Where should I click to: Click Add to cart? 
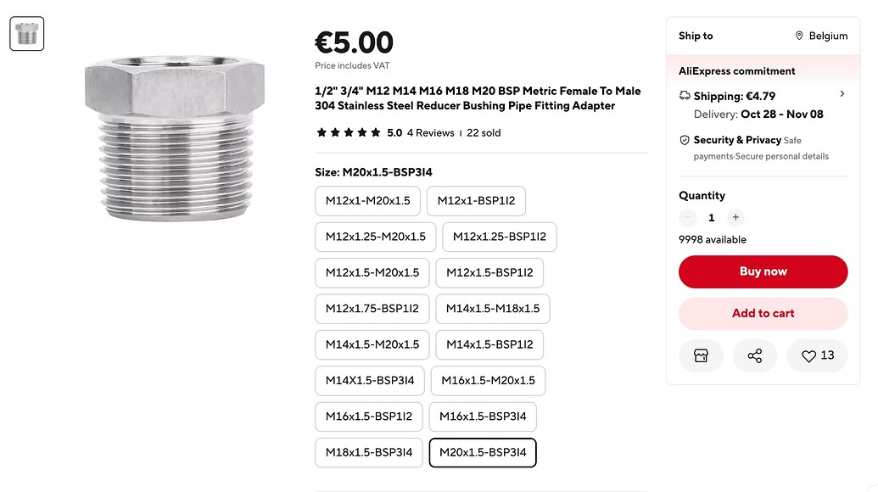tap(763, 314)
